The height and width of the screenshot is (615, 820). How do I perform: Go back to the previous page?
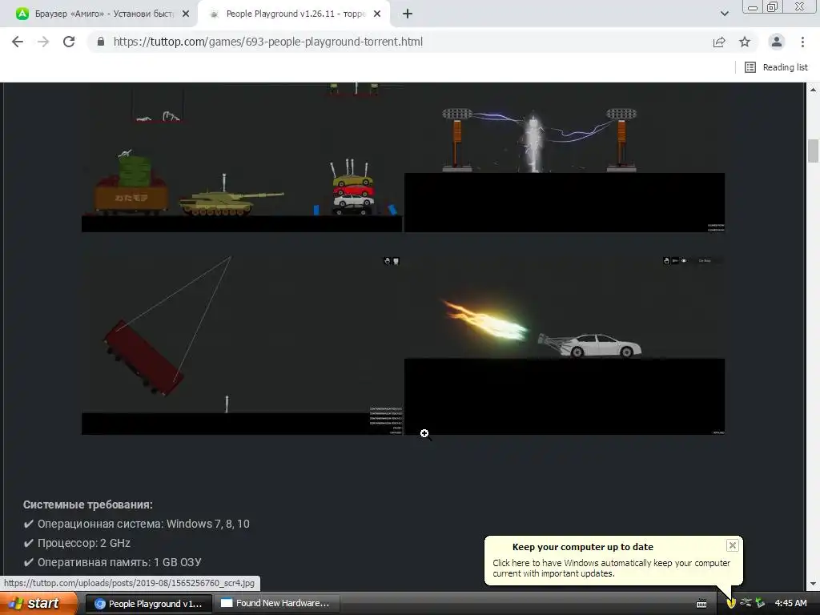[18, 42]
